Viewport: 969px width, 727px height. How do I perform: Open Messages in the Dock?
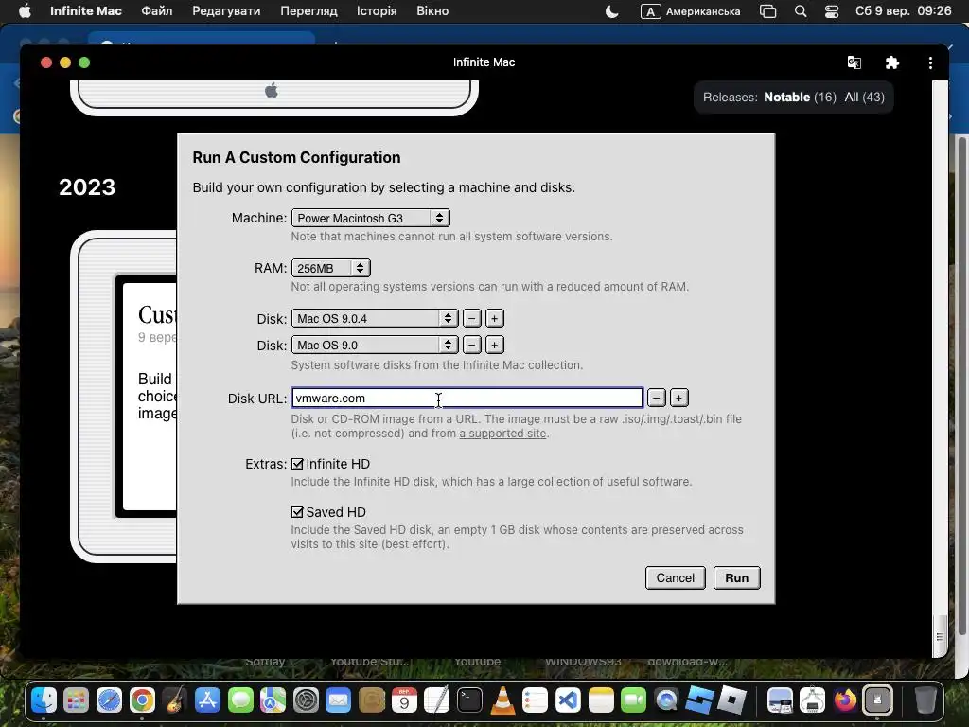click(x=240, y=700)
